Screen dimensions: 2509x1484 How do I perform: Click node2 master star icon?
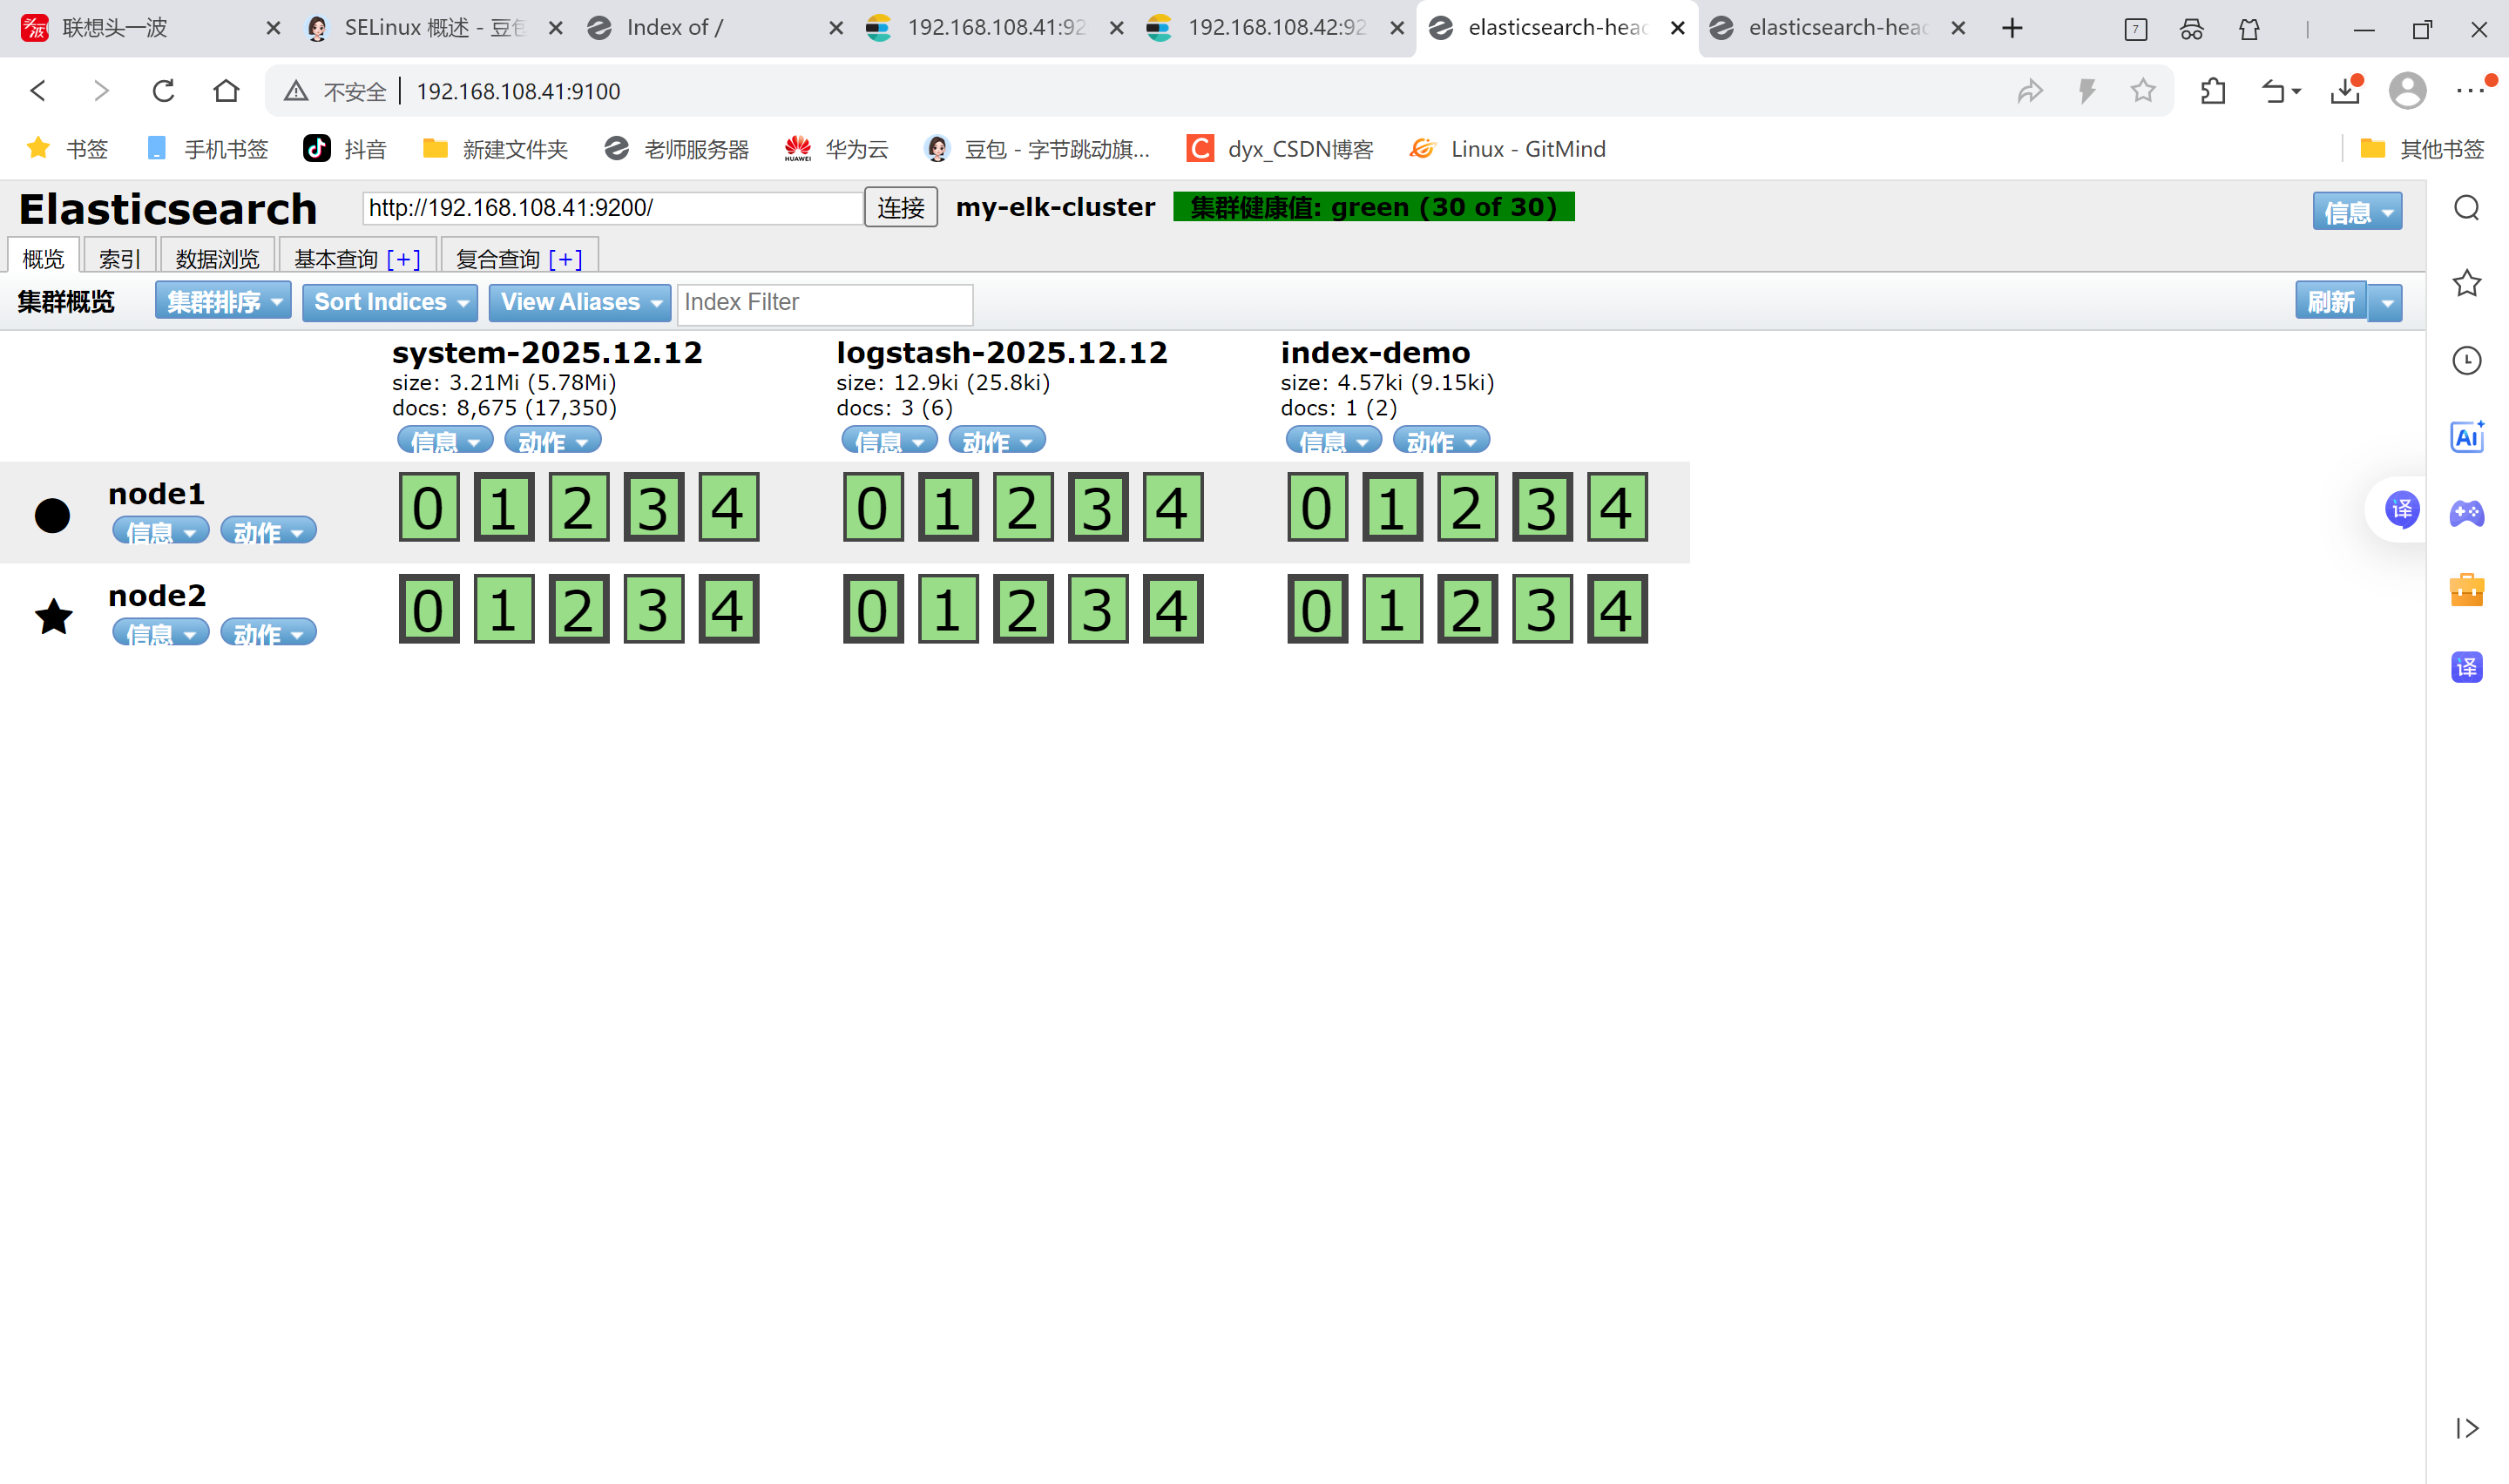(53, 616)
